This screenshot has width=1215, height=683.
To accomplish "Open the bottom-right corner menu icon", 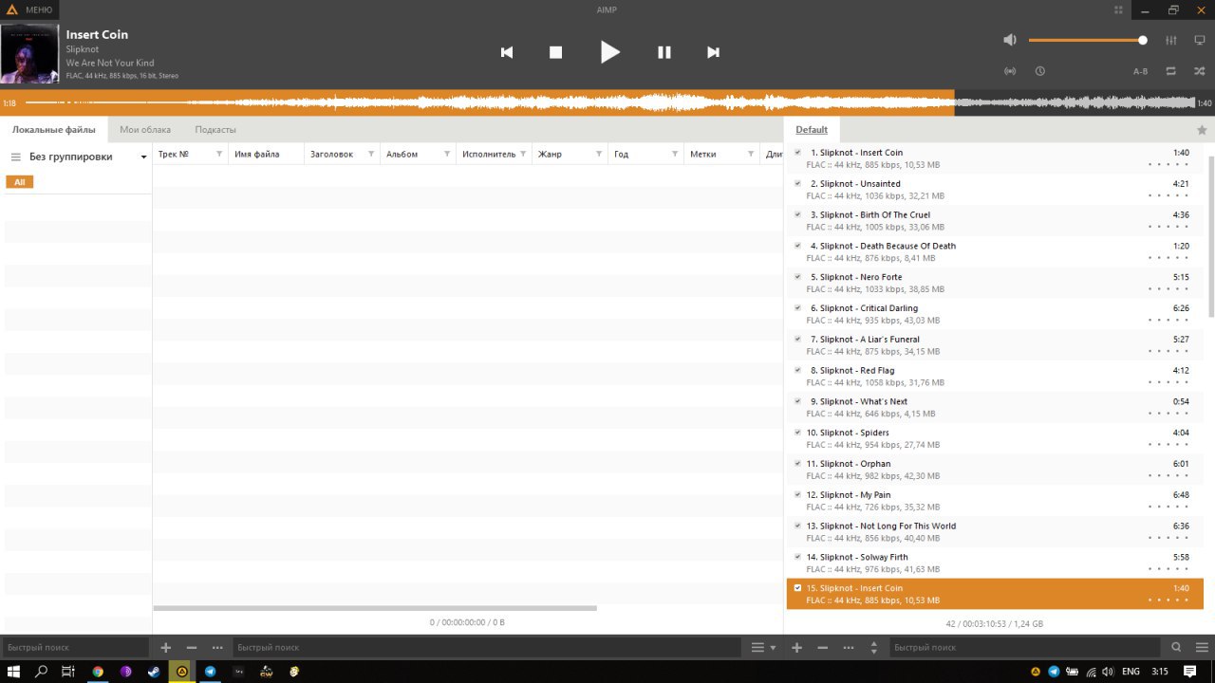I will 1201,647.
